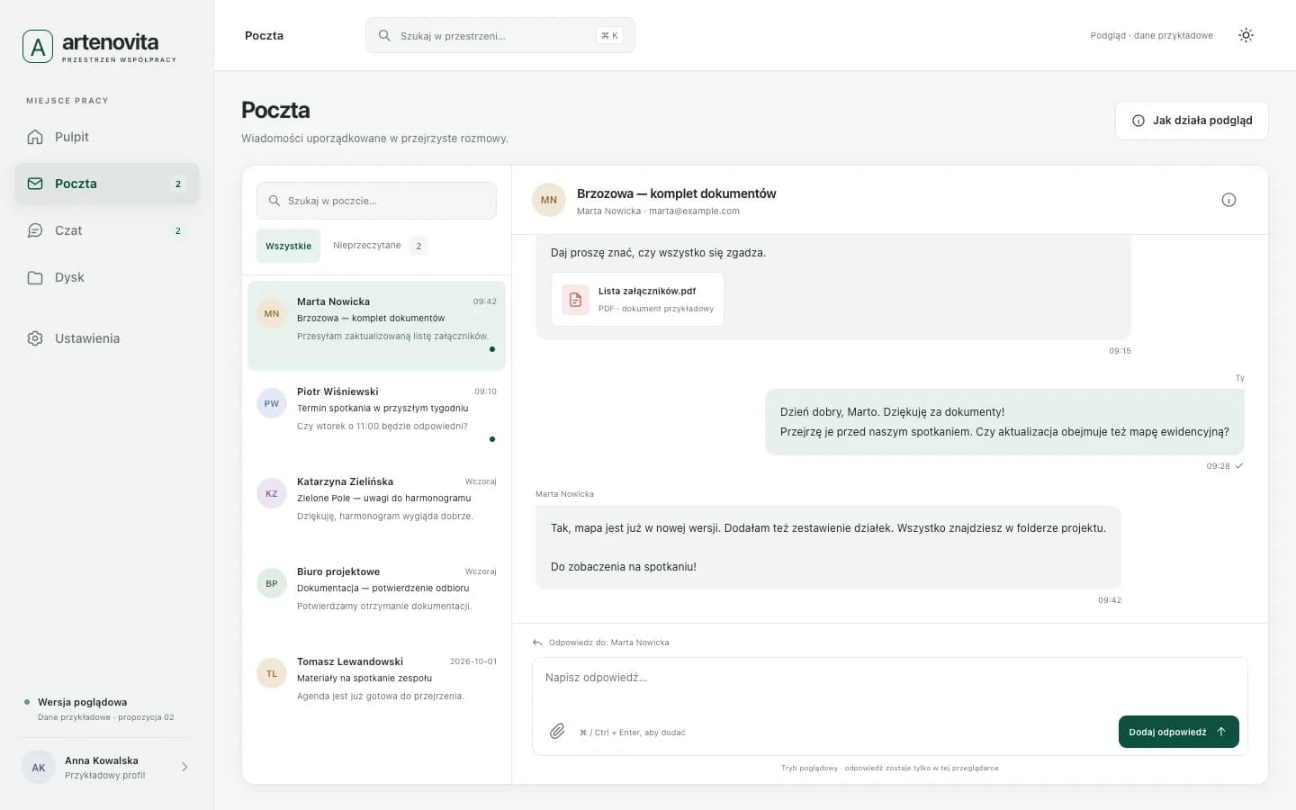Click the 'Wersja poglądowa' status label
Viewport: 1296px width, 810px height.
(x=82, y=702)
